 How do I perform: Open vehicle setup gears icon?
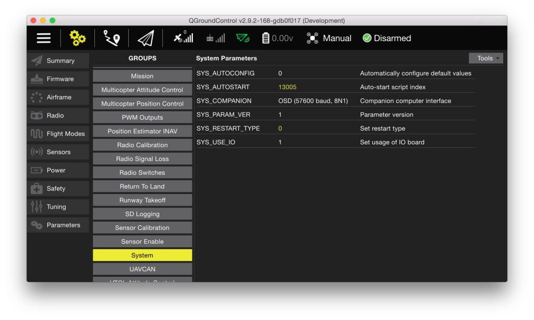[77, 38]
